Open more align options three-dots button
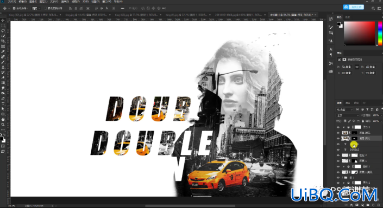Image resolution: width=383 pixels, height=208 pixels. (x=122, y=8)
